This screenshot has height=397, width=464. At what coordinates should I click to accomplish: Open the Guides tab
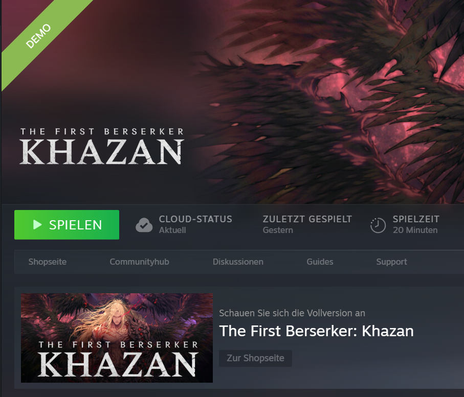coord(320,262)
